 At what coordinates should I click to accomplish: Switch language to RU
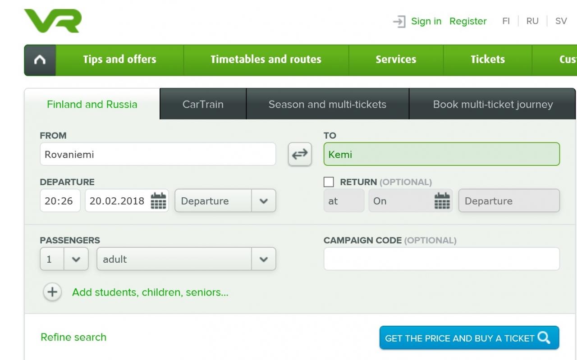pos(532,21)
